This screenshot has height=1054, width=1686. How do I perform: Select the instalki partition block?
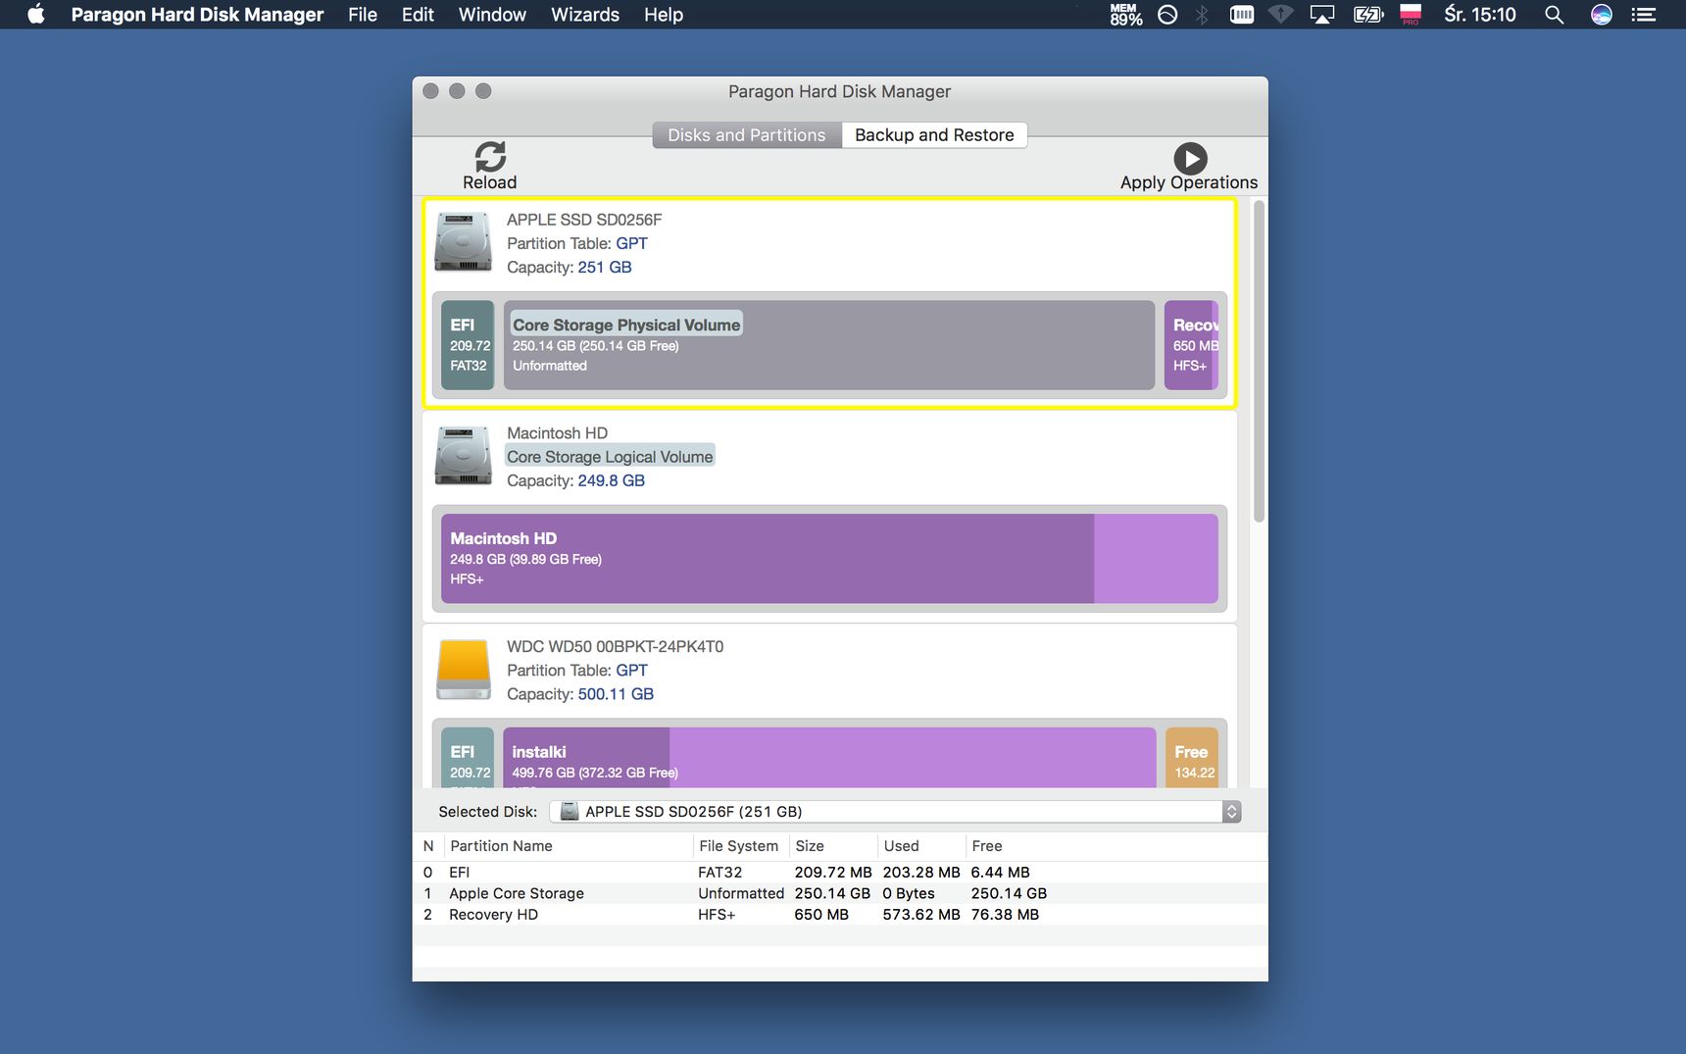(829, 757)
